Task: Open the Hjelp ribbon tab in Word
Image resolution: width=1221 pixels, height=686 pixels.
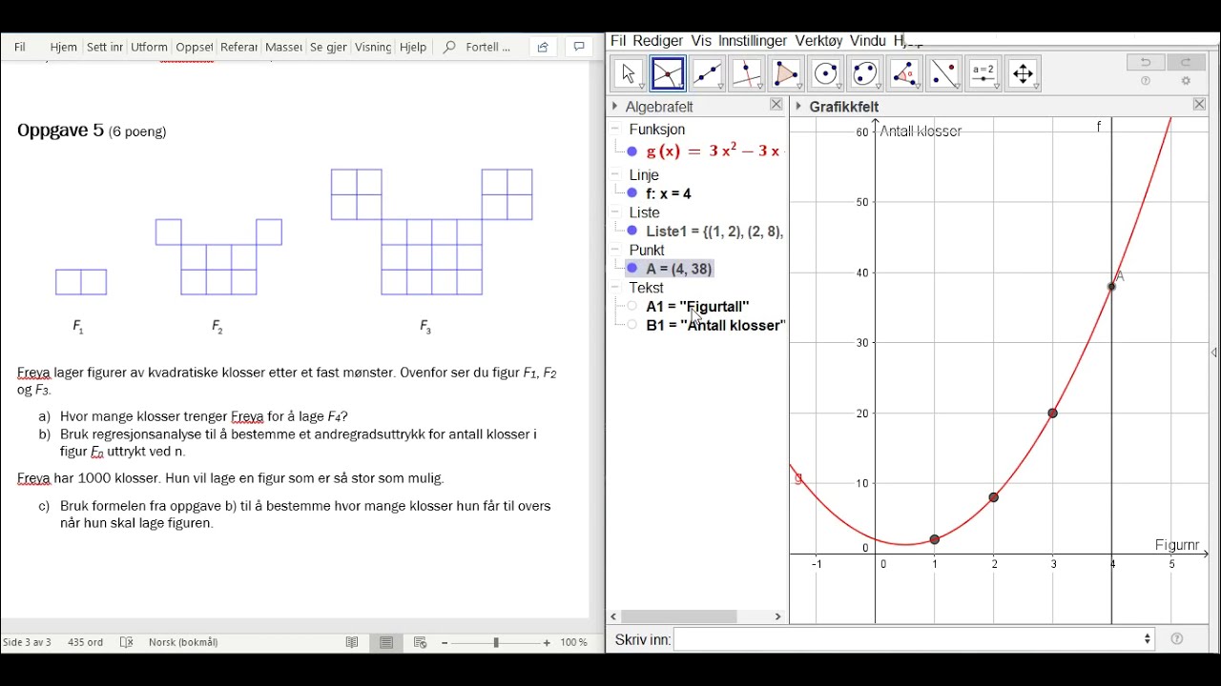Action: point(413,47)
